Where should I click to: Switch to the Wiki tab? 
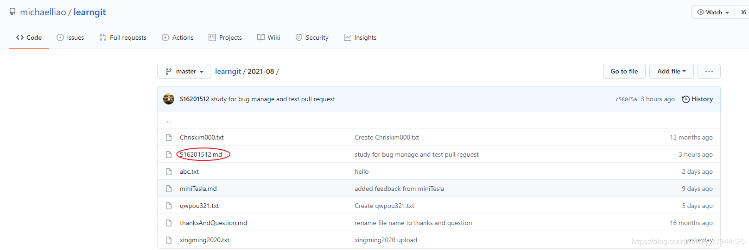click(x=268, y=37)
